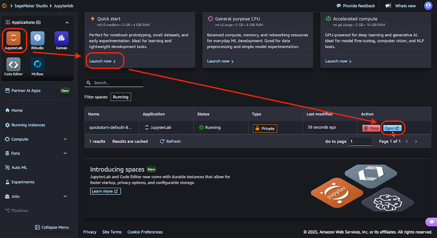Click the SageMaker Studio breadcrumb

coord(31,6)
